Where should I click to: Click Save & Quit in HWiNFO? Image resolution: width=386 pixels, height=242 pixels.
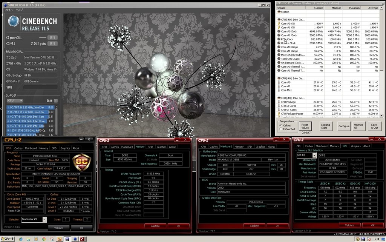pyautogui.click(x=374, y=126)
